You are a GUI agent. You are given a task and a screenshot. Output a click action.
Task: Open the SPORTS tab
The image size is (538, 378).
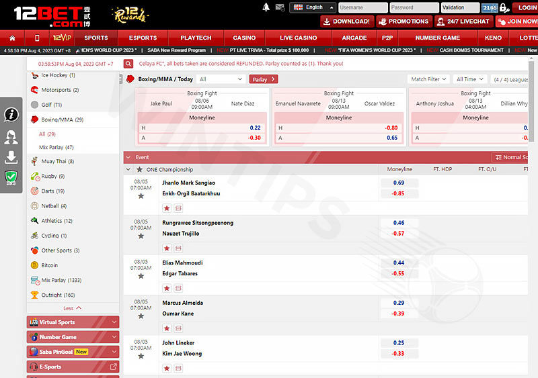(96, 38)
